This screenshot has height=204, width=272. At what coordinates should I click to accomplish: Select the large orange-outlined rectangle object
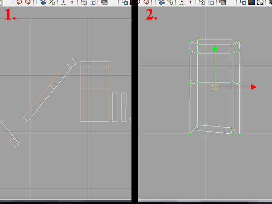click(x=95, y=92)
